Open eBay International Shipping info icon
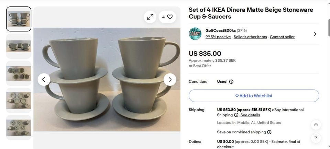This screenshot has height=149, width=330. (x=236, y=115)
